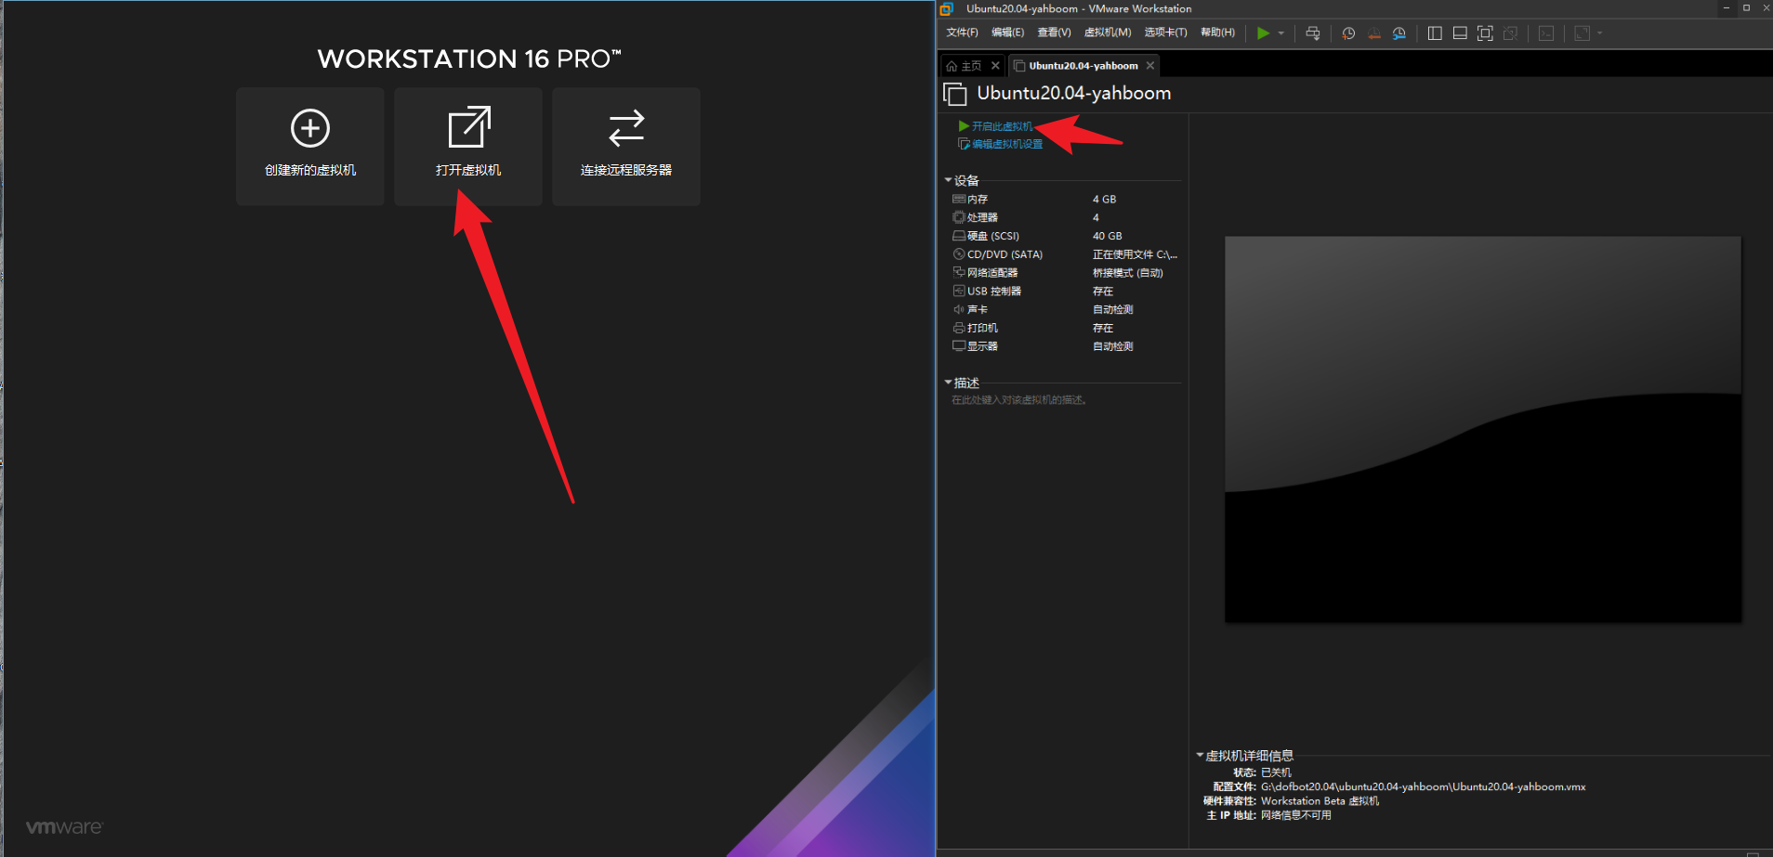This screenshot has width=1773, height=857.
Task: Click the speaker icon beside 声卡
Action: point(959,309)
